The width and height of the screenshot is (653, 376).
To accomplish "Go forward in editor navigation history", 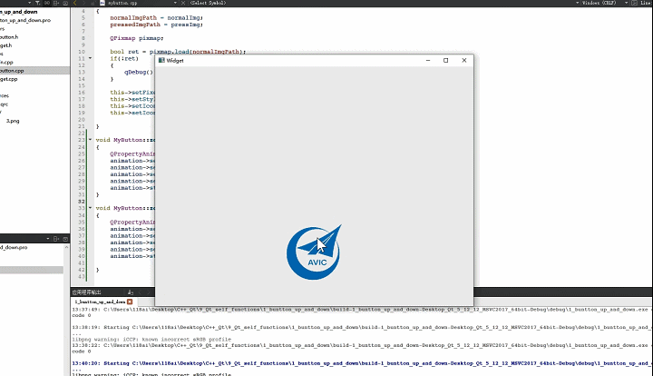I will click(x=83, y=3).
